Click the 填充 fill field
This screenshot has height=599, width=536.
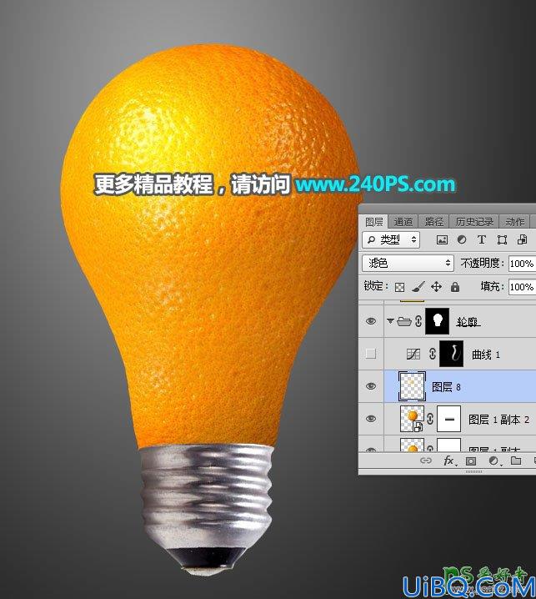523,287
